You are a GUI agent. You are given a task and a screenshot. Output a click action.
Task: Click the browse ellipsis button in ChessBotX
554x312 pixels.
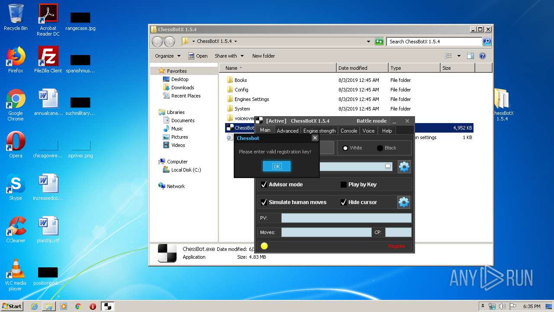[388, 166]
